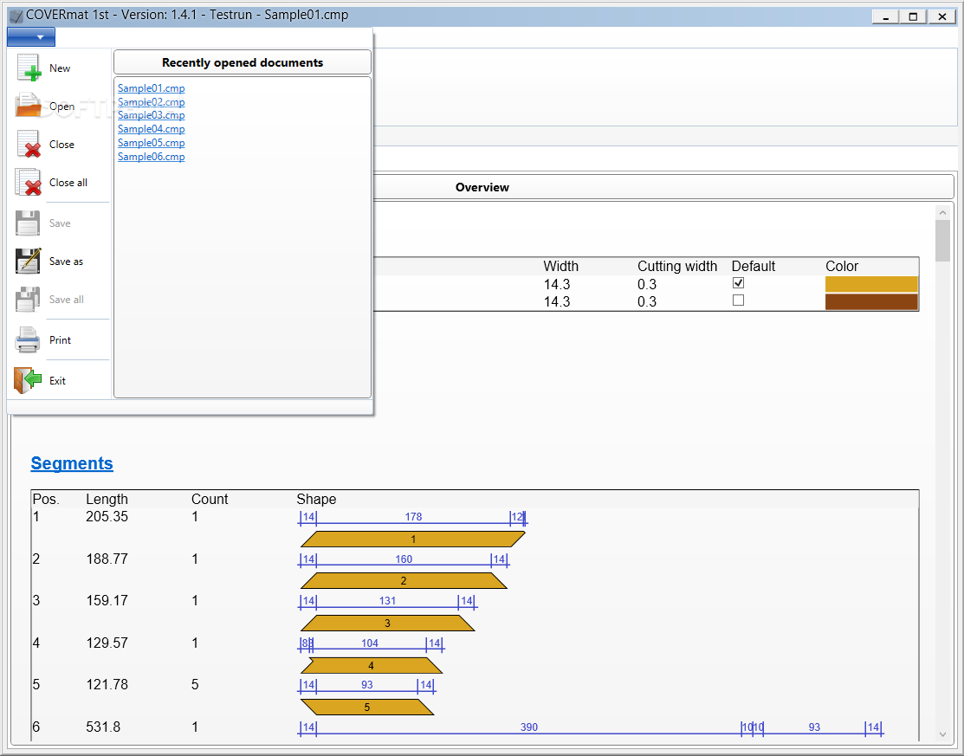The height and width of the screenshot is (756, 964).
Task: Click segment shape number 2
Action: pos(404,581)
